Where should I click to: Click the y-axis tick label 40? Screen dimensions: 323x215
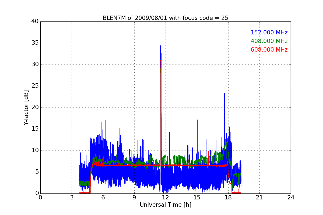(35, 21)
